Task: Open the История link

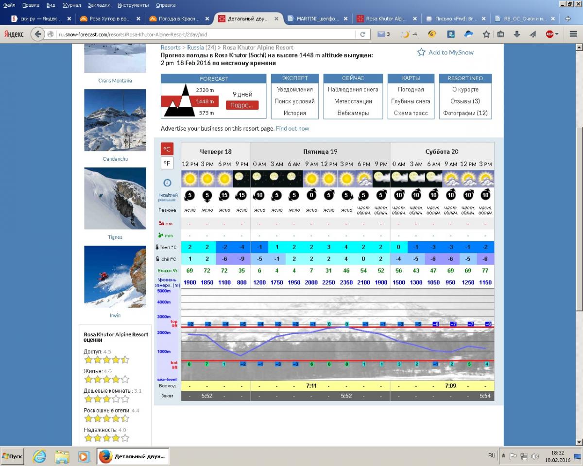Action: click(295, 113)
